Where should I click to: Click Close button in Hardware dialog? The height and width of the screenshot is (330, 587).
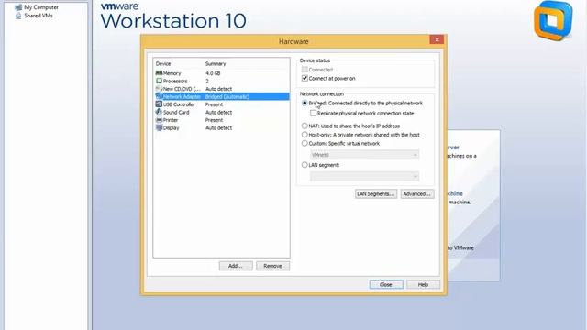pos(386,285)
